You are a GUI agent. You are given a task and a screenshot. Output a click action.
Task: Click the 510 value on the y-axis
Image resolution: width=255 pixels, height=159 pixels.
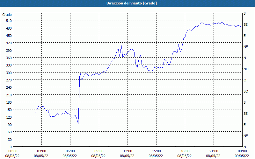pyautogui.click(x=9, y=21)
